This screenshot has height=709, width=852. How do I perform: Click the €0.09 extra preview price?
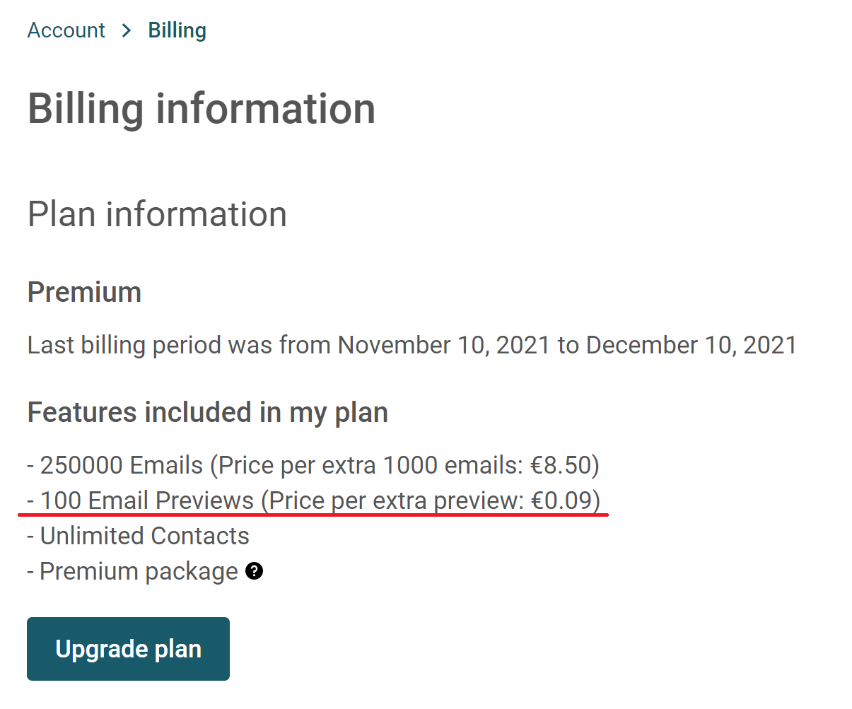561,500
